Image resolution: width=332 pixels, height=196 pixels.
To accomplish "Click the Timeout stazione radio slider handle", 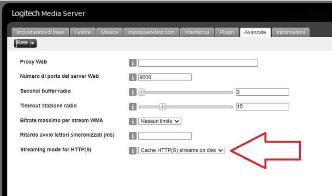I will (163, 107).
